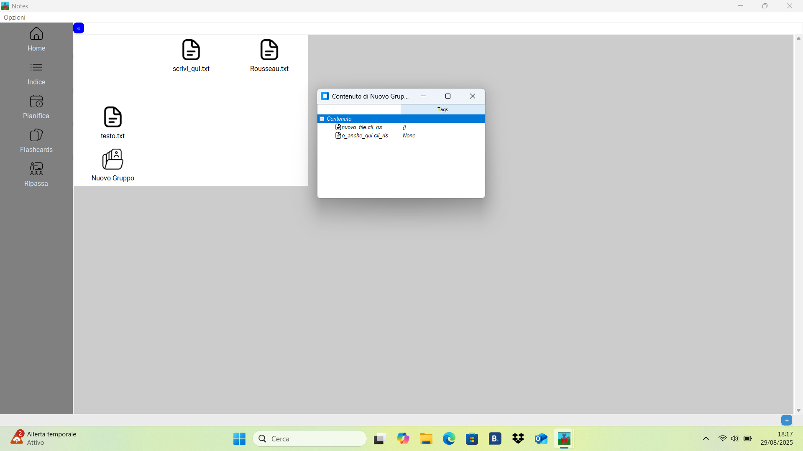Open Dropbox from taskbar
This screenshot has height=451, width=803.
tap(518, 438)
